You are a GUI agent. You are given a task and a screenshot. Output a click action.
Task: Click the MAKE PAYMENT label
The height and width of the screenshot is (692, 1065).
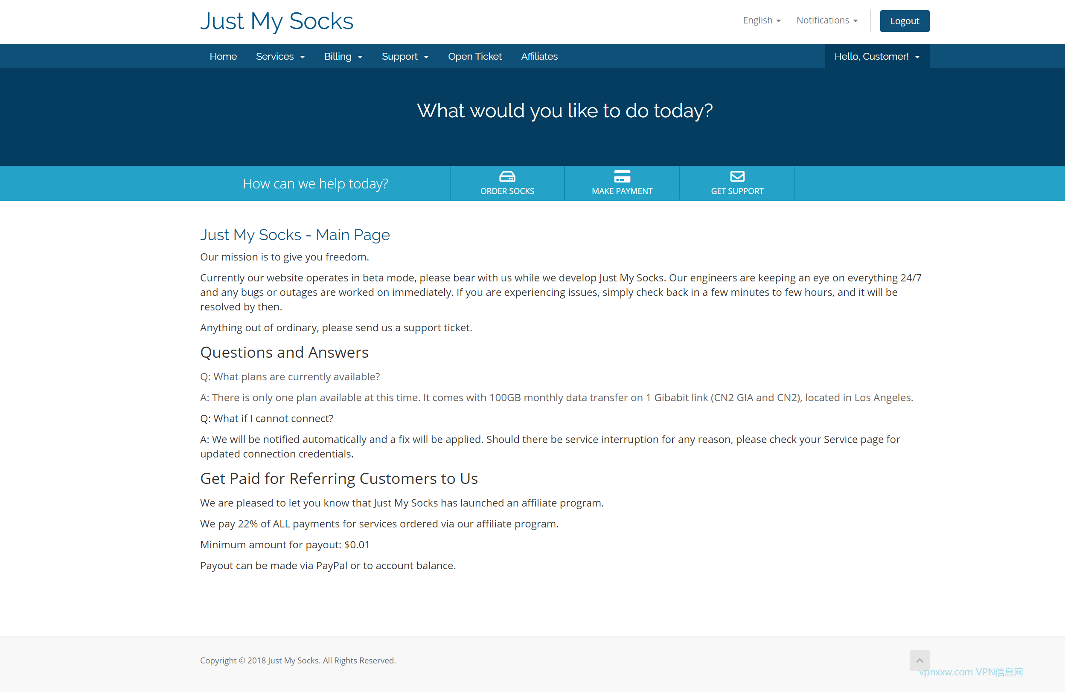(x=622, y=191)
